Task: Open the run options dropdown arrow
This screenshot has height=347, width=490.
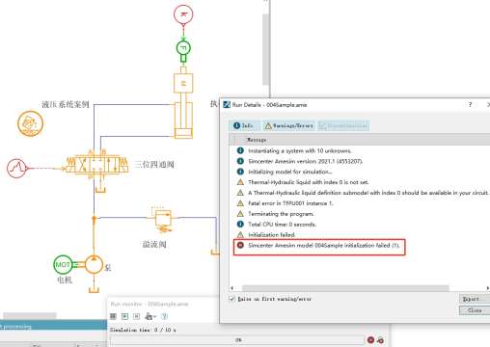Action: point(154,317)
